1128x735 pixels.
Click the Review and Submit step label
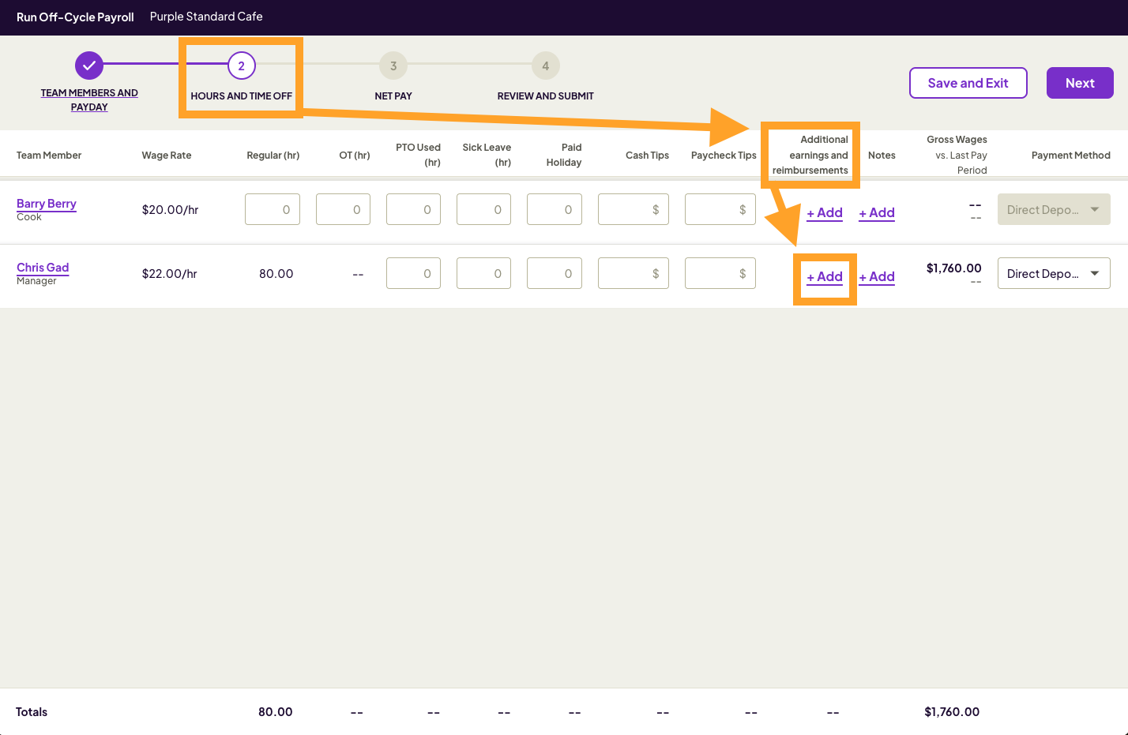tap(545, 96)
